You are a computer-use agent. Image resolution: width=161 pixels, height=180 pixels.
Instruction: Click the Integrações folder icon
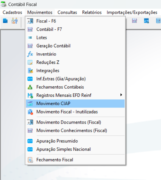coord(30,71)
